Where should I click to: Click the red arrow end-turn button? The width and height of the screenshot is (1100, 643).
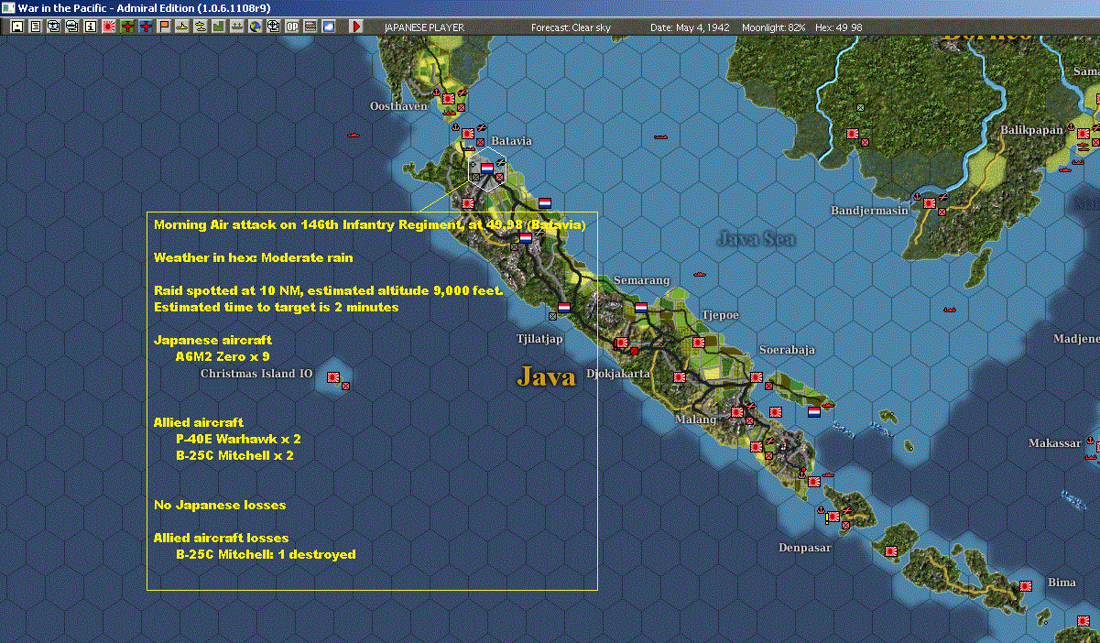pyautogui.click(x=356, y=27)
